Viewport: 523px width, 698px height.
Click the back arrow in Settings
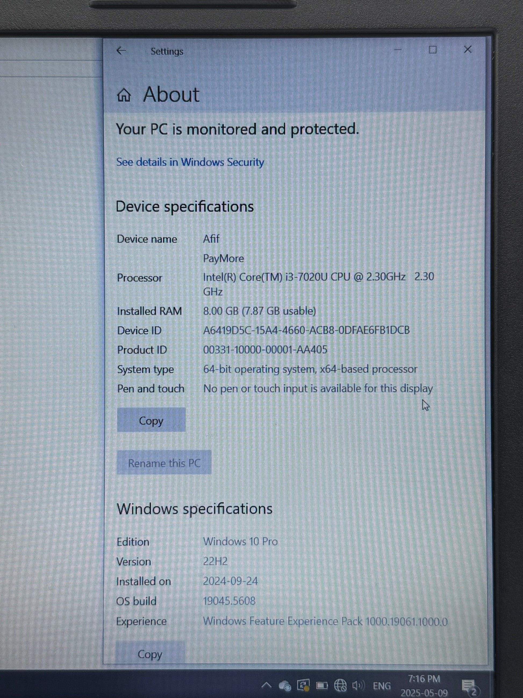tap(121, 51)
